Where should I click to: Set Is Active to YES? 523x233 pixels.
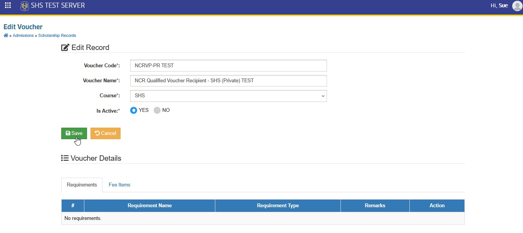pos(134,110)
